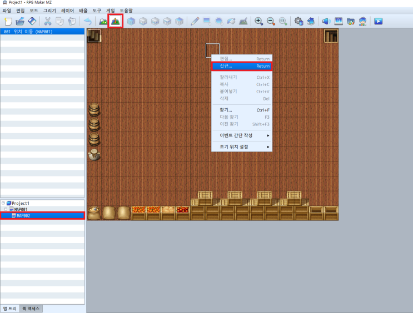413x313 pixels.
Task: Zoom in with the plus magnifier
Action: [259, 21]
